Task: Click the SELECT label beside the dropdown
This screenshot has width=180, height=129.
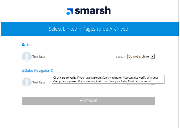Action: coord(121,57)
